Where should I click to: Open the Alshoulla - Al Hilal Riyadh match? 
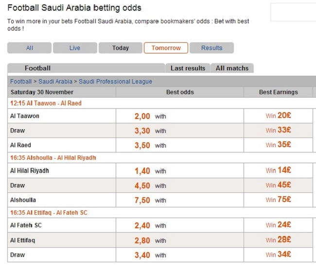point(53,158)
